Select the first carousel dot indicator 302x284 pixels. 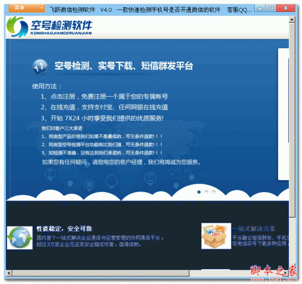199,192
